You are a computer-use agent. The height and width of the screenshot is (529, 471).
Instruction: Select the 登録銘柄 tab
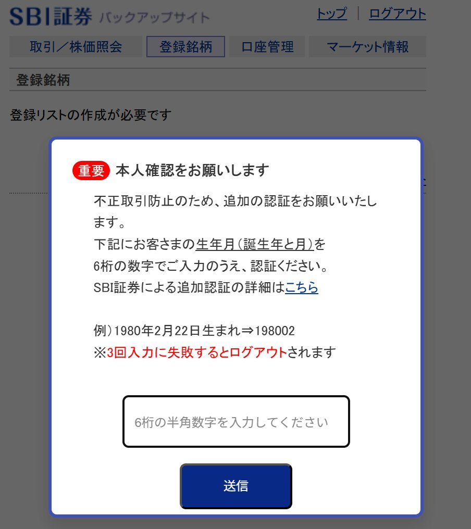[185, 46]
